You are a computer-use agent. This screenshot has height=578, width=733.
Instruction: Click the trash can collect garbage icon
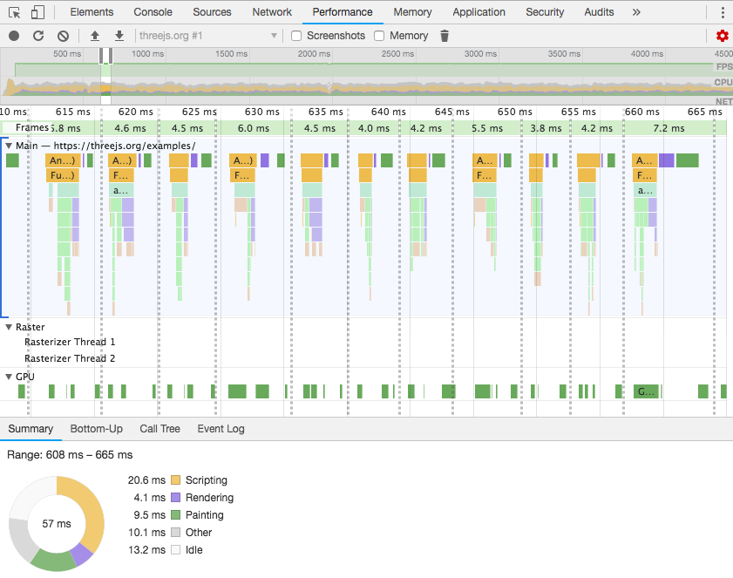tap(445, 36)
